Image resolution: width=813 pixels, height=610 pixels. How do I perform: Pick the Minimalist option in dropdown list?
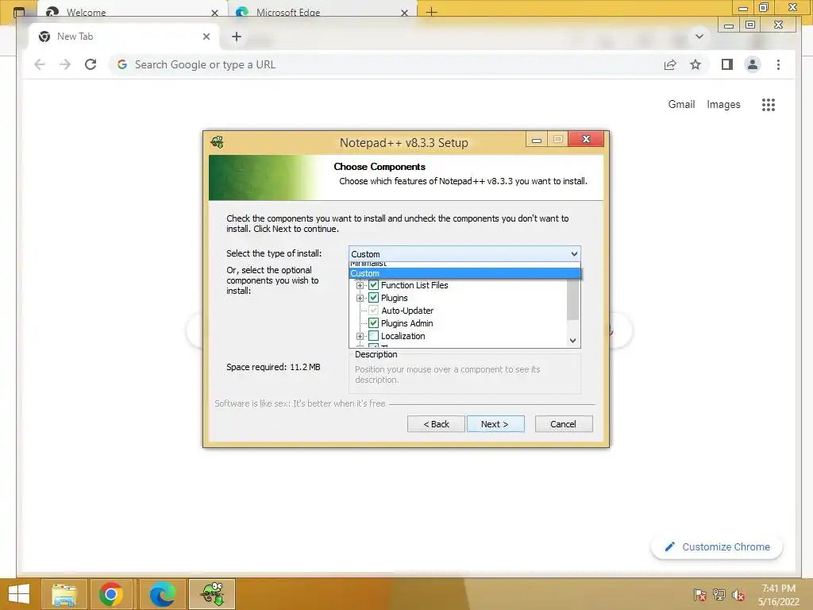[464, 264]
